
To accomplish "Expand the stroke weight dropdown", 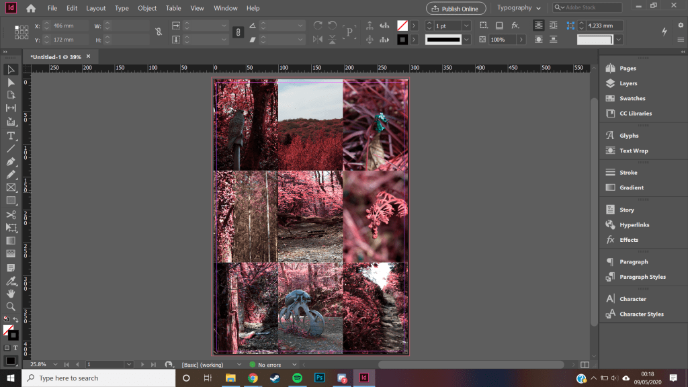I will (x=466, y=26).
